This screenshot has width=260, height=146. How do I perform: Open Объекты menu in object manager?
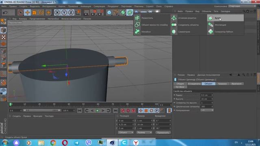206,11
